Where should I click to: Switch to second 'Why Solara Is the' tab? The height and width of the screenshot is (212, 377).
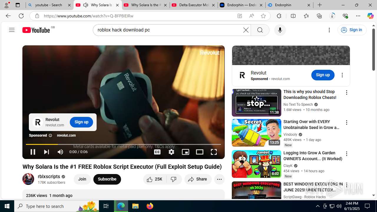pyautogui.click(x=145, y=5)
